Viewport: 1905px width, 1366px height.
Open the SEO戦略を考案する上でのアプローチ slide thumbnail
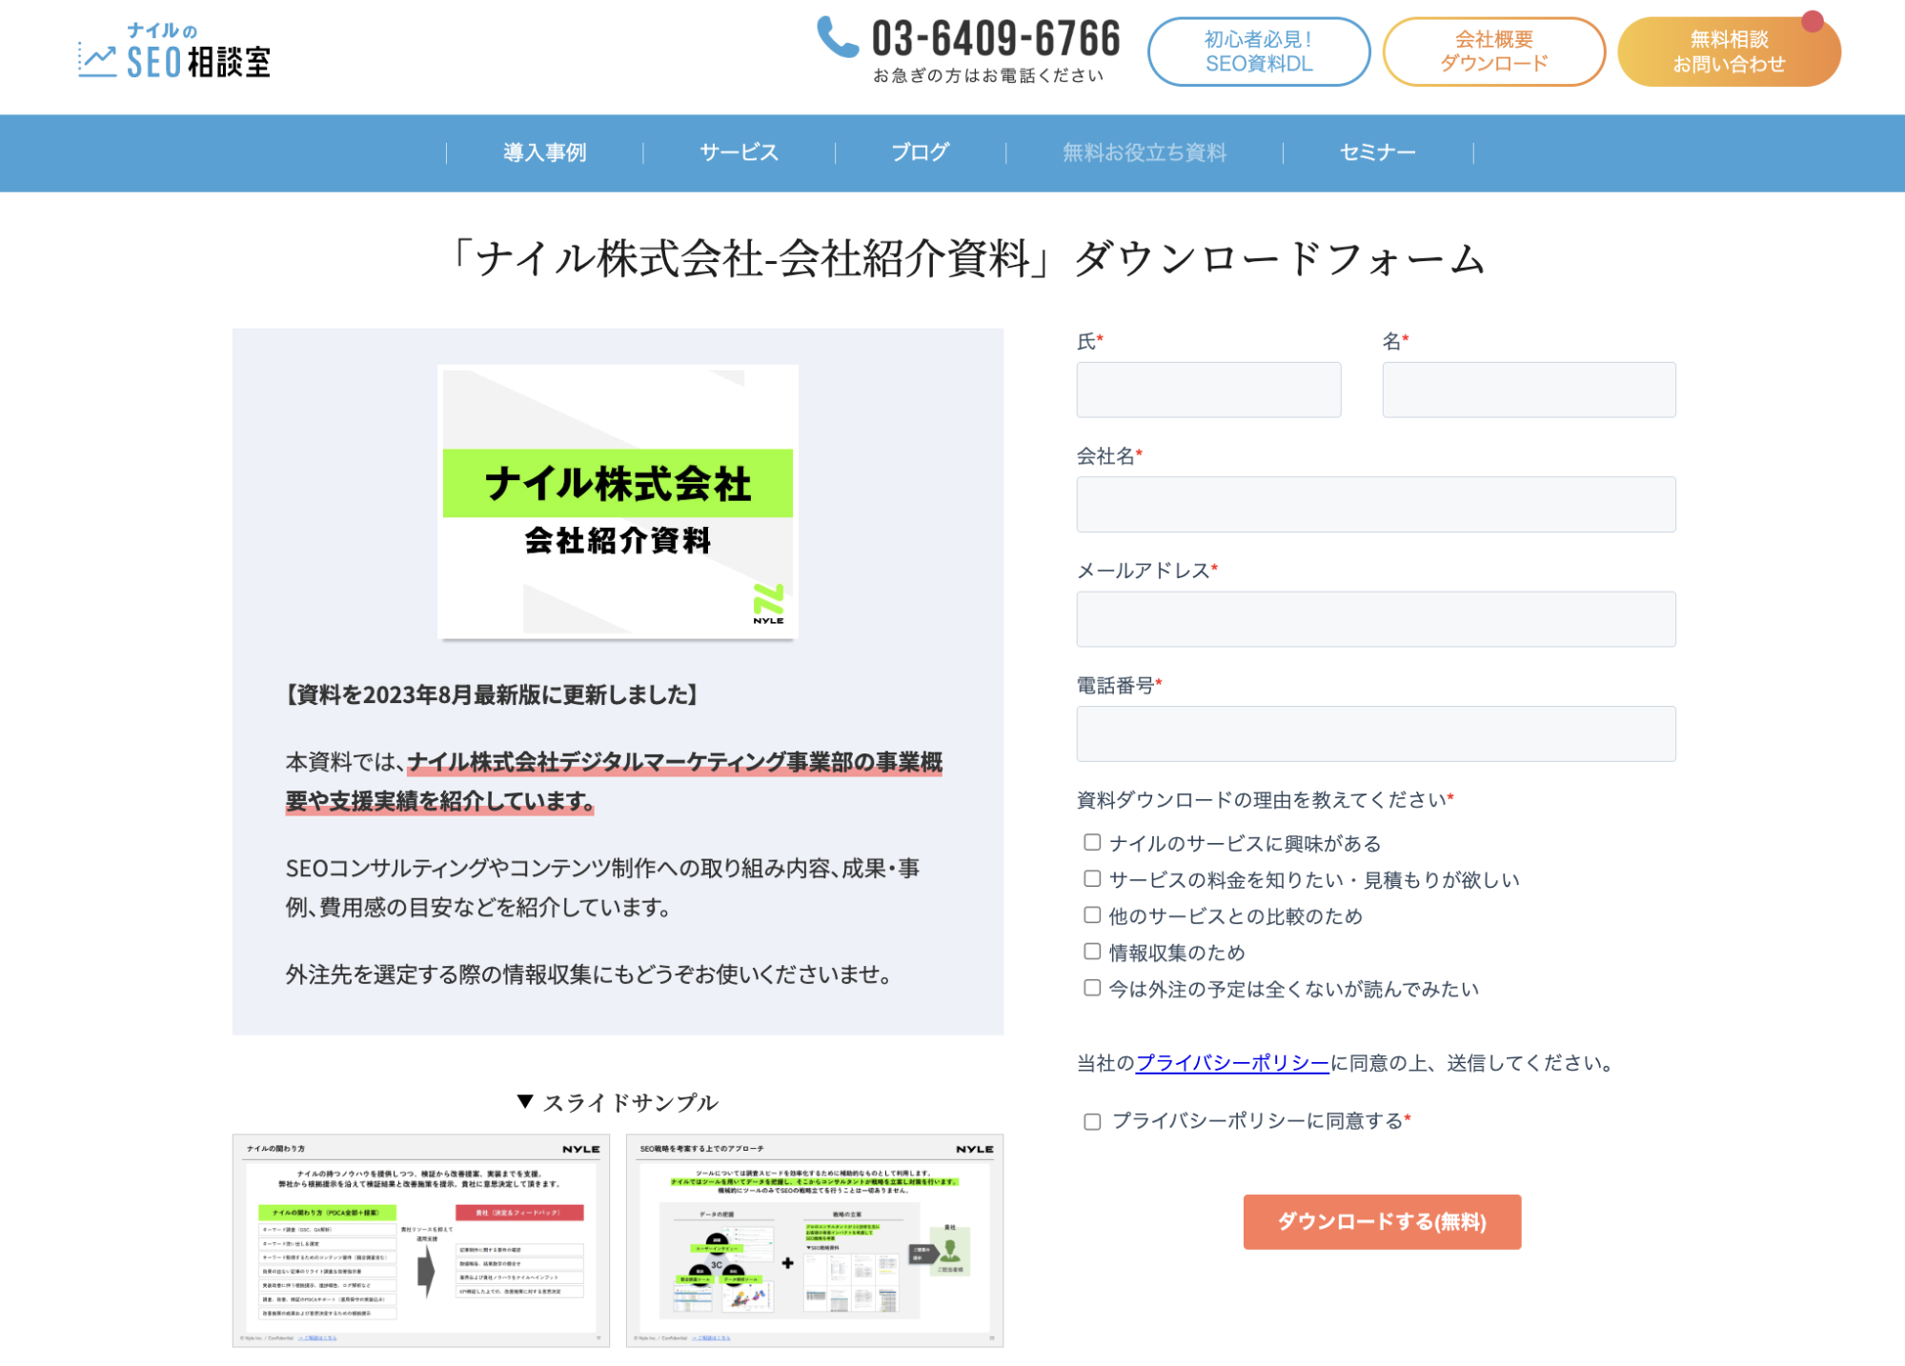pos(814,1240)
